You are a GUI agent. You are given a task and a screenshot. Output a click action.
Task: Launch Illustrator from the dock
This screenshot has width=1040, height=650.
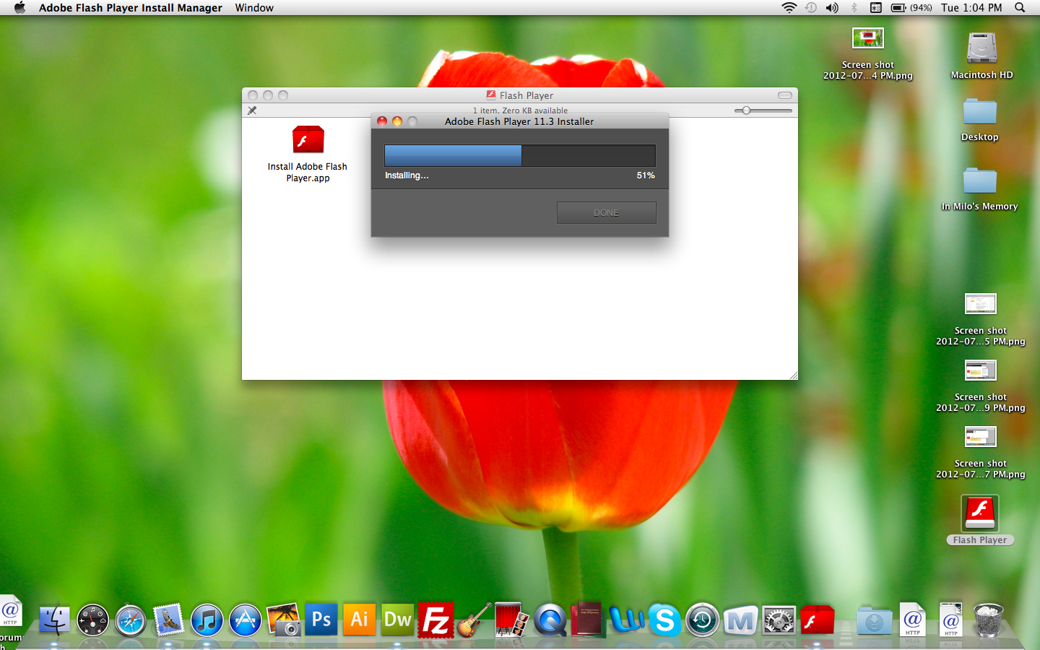pyautogui.click(x=360, y=620)
